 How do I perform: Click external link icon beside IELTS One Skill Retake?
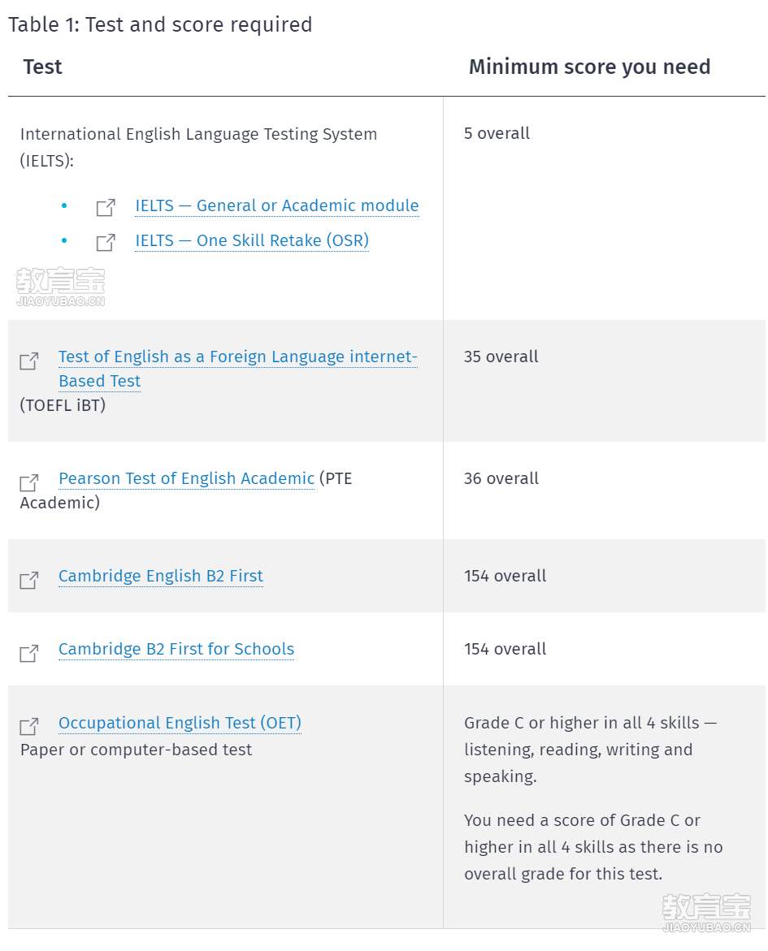(x=106, y=242)
